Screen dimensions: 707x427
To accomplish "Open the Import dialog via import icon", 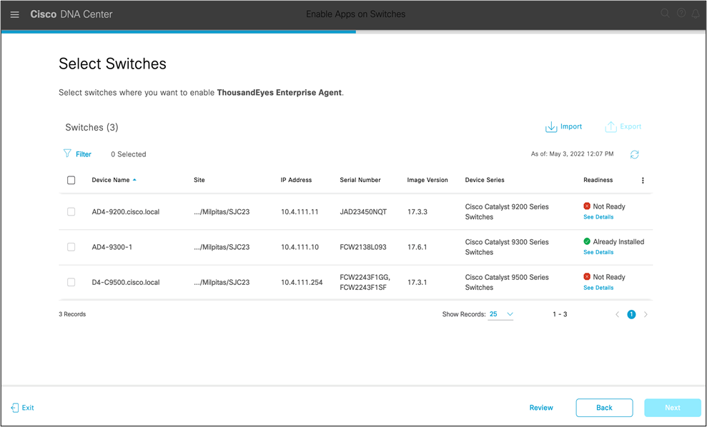I will [550, 126].
